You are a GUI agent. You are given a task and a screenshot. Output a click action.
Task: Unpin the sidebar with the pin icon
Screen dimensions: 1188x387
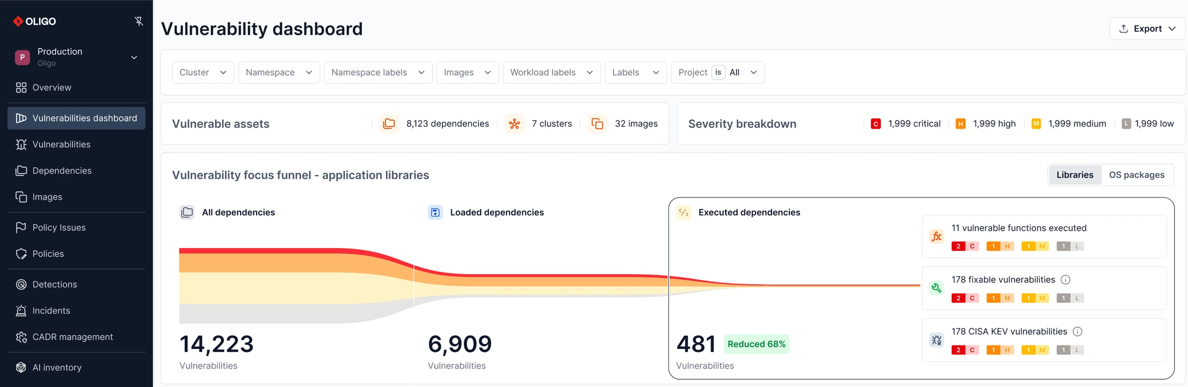pyautogui.click(x=139, y=21)
